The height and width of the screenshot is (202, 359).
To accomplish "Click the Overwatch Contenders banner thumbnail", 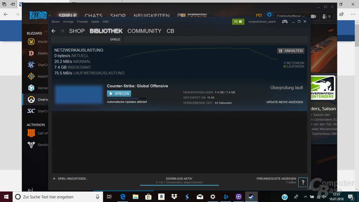I will click(323, 88).
